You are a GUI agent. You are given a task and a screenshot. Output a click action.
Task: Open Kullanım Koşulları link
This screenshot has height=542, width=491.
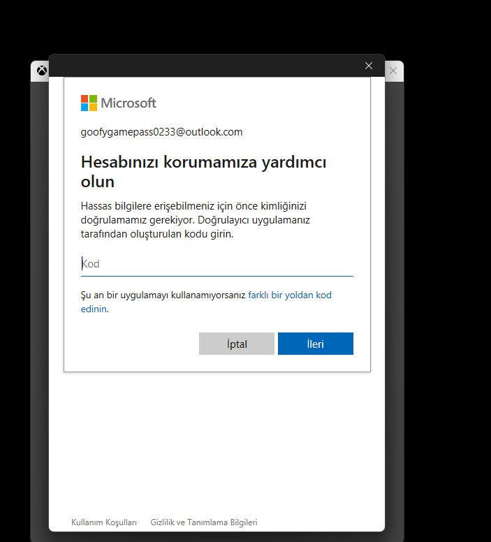coord(104,522)
